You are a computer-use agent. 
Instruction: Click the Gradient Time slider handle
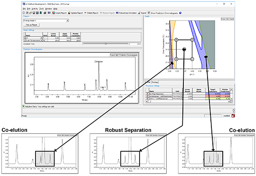(x=106, y=44)
